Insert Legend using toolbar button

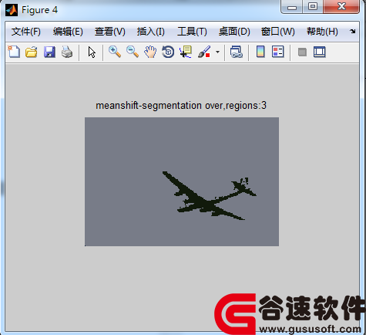[x=278, y=52]
